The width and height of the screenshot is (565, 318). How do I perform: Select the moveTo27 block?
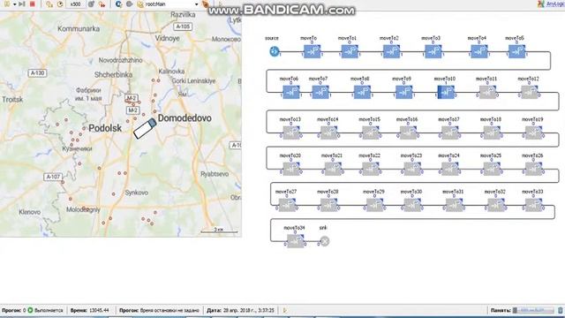[287, 205]
